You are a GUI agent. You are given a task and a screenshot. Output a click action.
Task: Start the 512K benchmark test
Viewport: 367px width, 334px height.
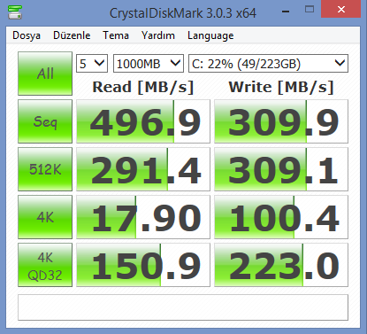click(x=45, y=169)
